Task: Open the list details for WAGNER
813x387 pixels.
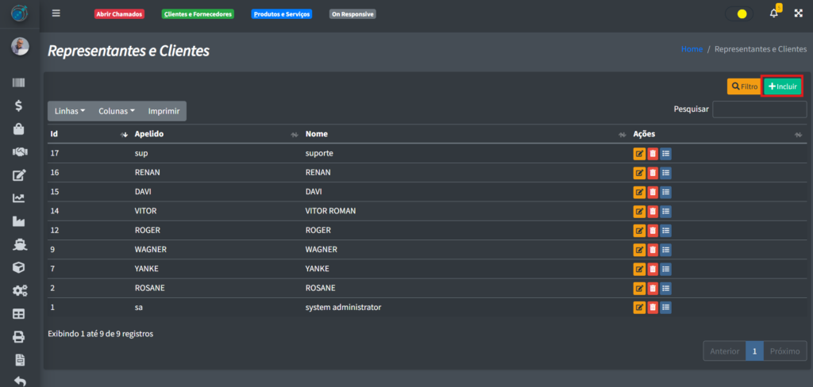Action: point(666,249)
